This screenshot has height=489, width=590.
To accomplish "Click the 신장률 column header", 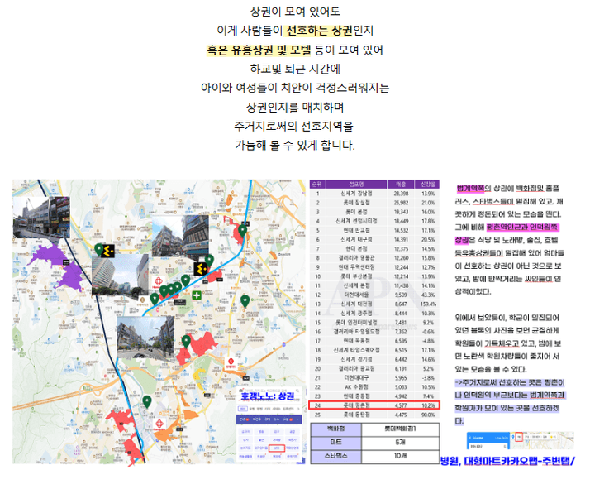I will click(x=427, y=184).
